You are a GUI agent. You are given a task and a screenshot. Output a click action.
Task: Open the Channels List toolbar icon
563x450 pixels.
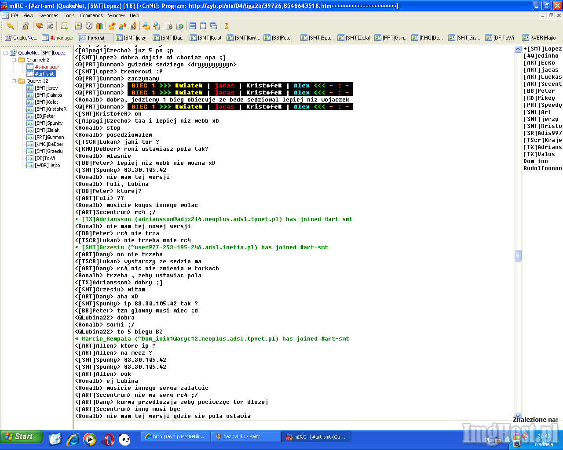[x=50, y=26]
